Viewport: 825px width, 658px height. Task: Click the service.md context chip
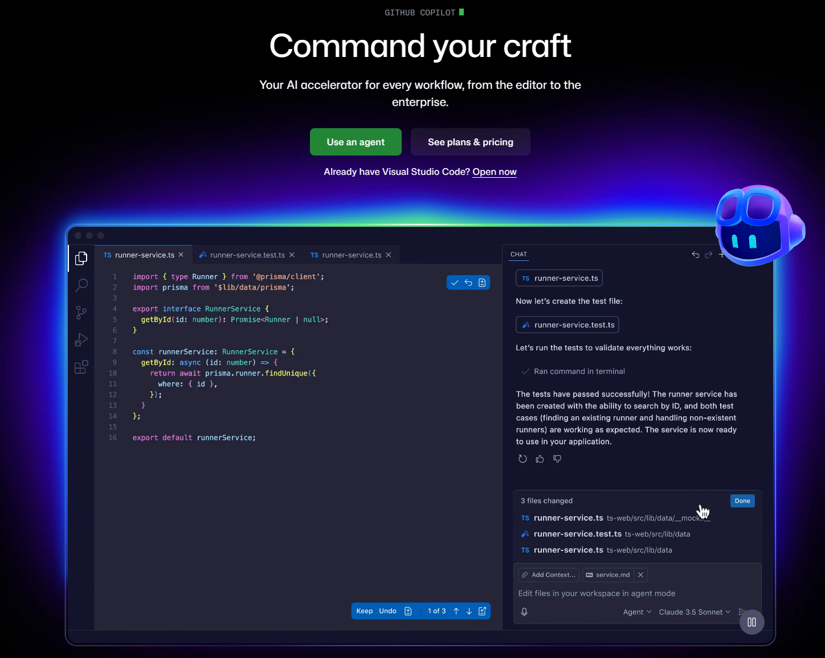point(608,575)
